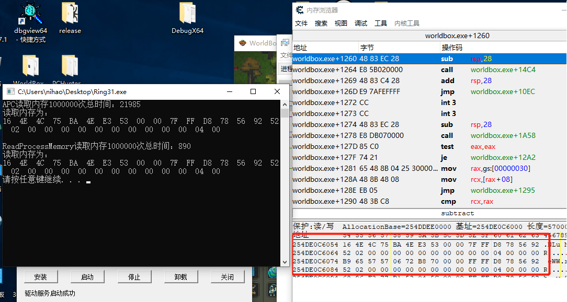Click the WorldBox window title icon

tap(243, 43)
